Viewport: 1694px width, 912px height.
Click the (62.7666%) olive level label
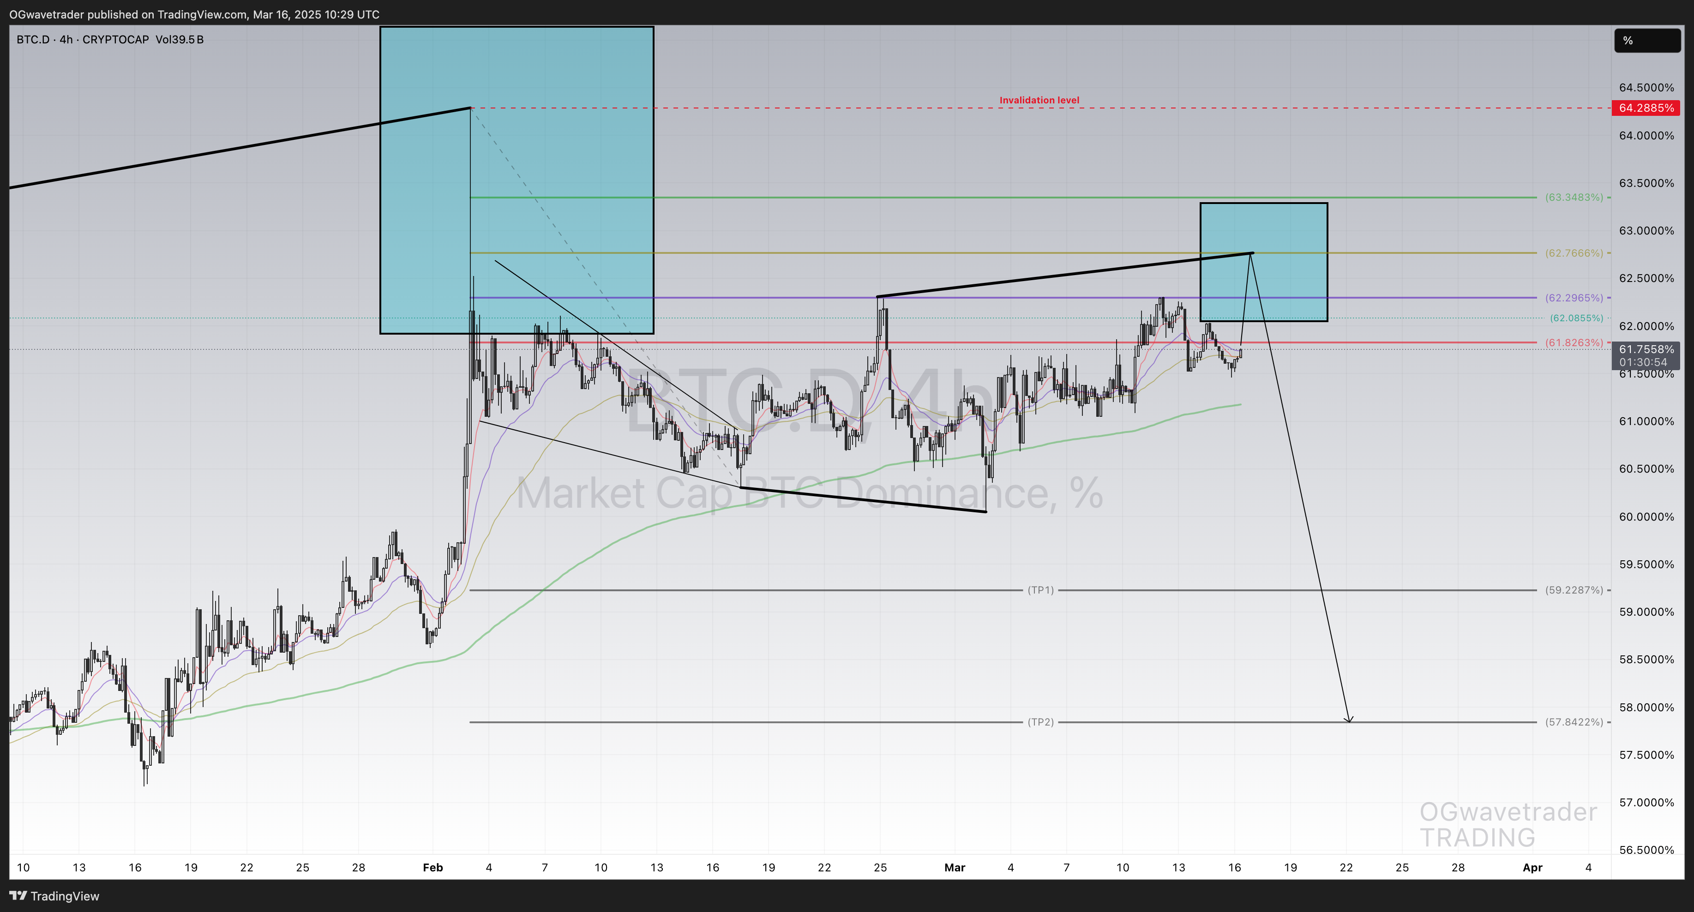1574,253
